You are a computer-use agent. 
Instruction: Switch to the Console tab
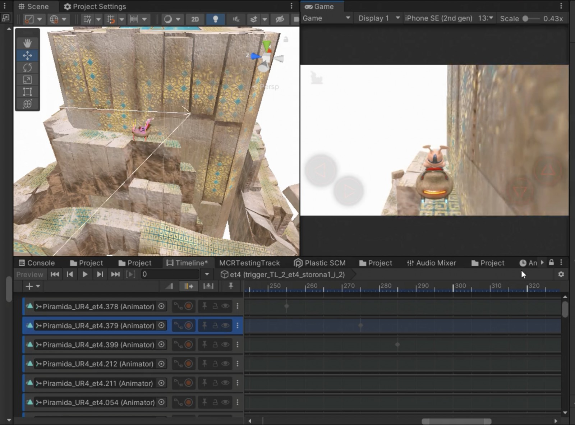pos(37,263)
